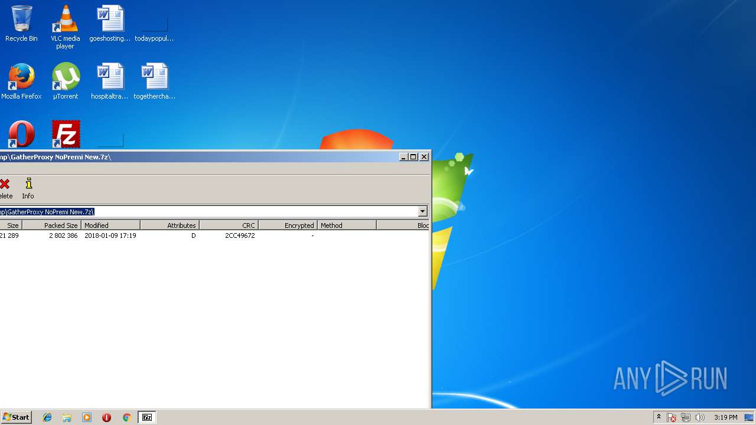The height and width of the screenshot is (425, 756).
Task: Click the 3:19 PM system clock
Action: (x=725, y=417)
